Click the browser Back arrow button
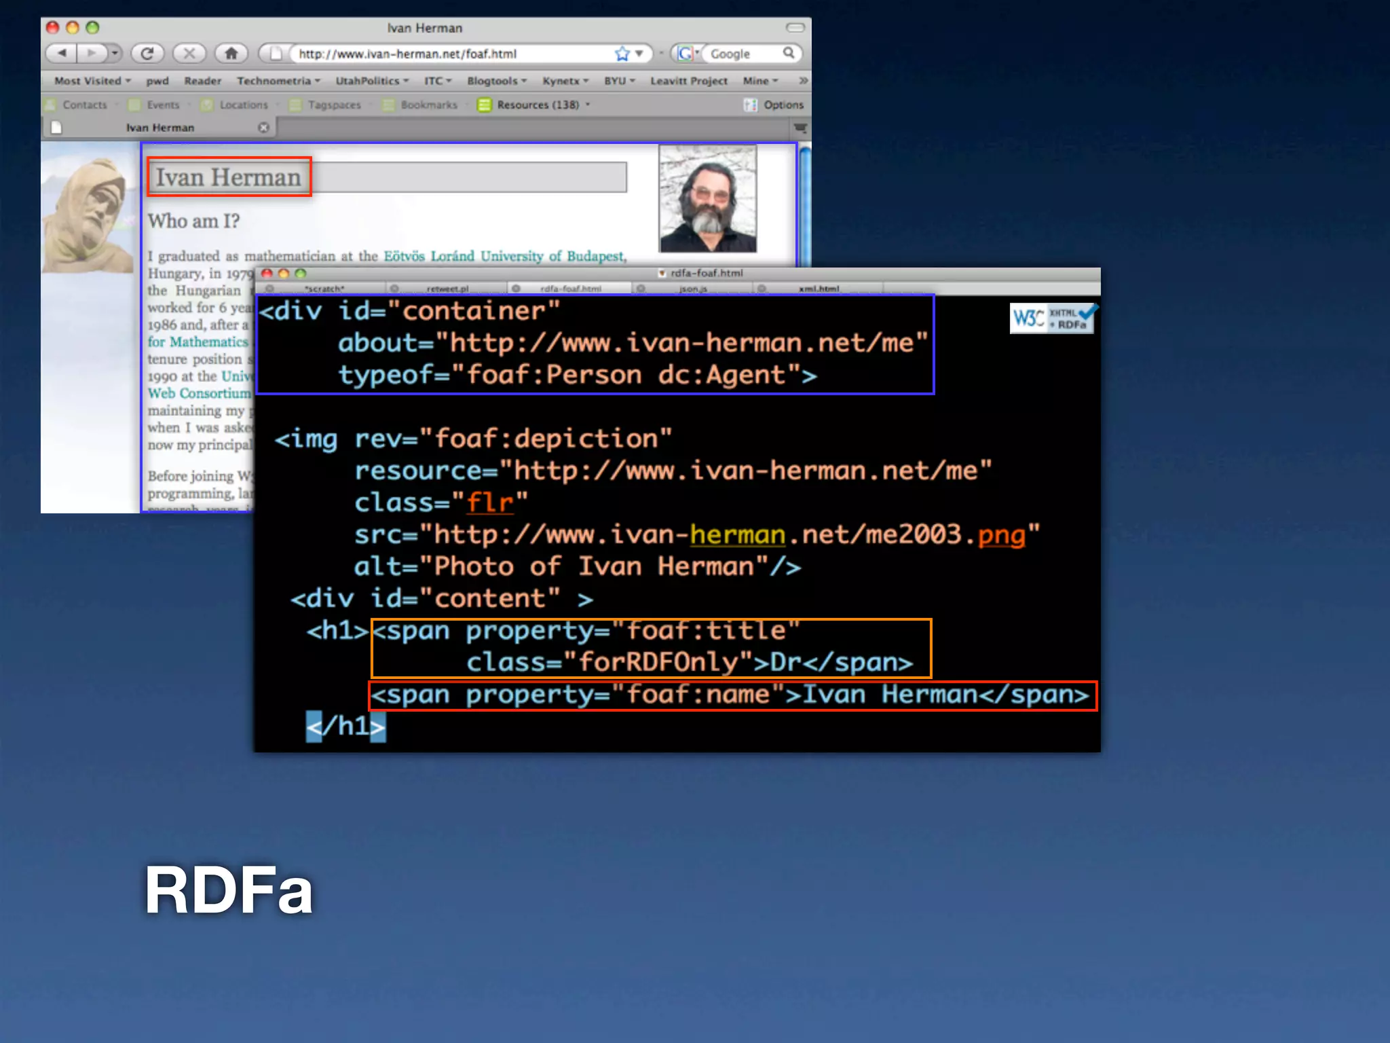The width and height of the screenshot is (1390, 1043). pyautogui.click(x=62, y=53)
